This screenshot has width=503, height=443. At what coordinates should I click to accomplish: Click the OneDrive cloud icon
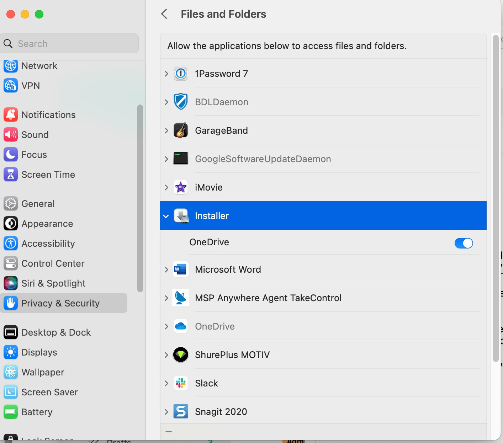(x=181, y=326)
